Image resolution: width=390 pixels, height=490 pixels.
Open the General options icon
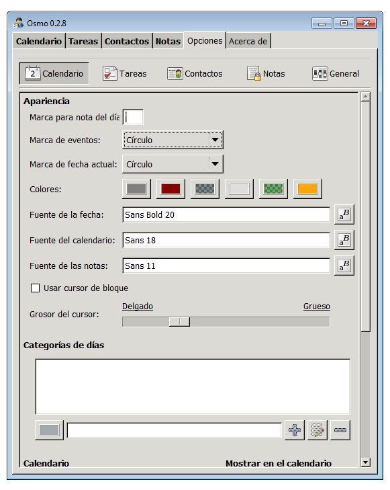pyautogui.click(x=320, y=74)
